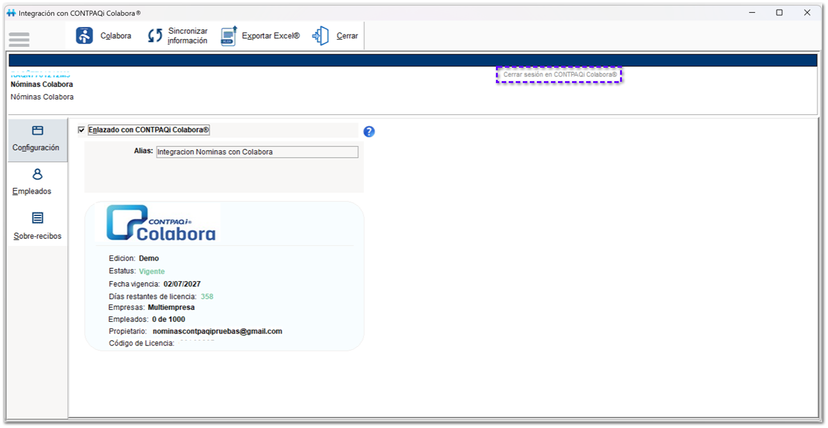Click the Exportar Excel® text label
The height and width of the screenshot is (428, 828).
coord(271,36)
